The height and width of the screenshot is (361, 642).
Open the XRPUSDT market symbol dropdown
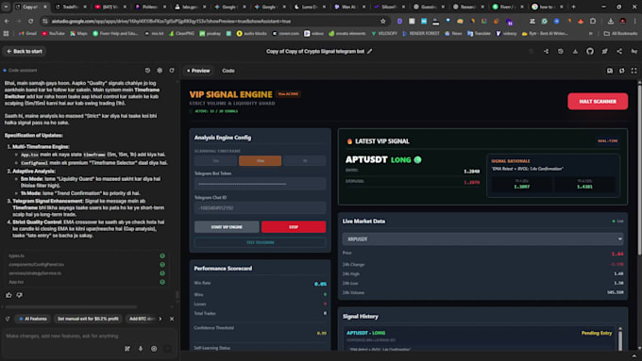482,239
